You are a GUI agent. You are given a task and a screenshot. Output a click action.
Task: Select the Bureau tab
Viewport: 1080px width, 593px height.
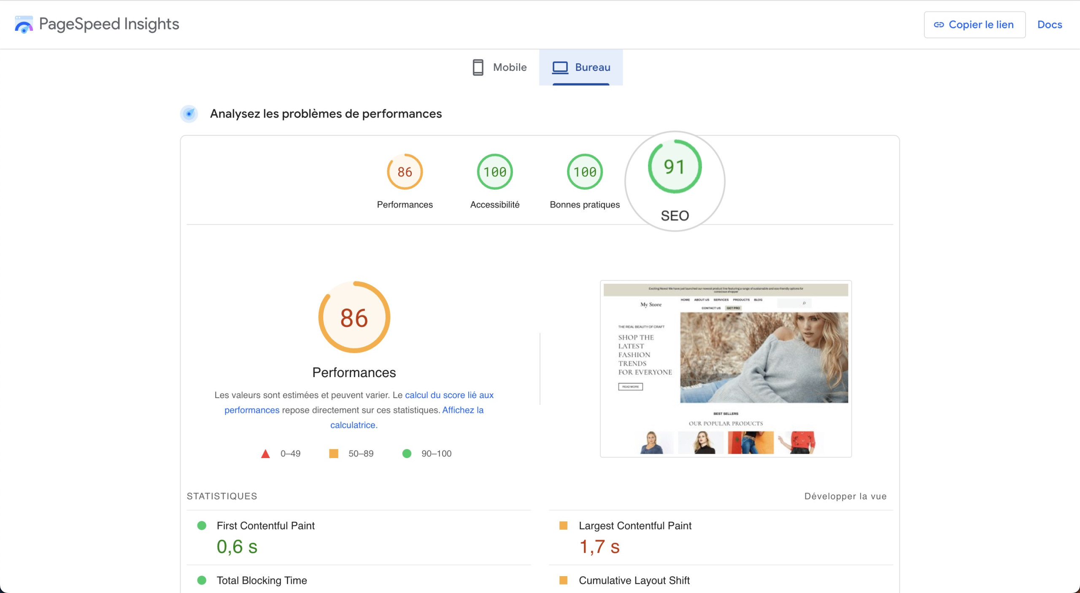581,67
